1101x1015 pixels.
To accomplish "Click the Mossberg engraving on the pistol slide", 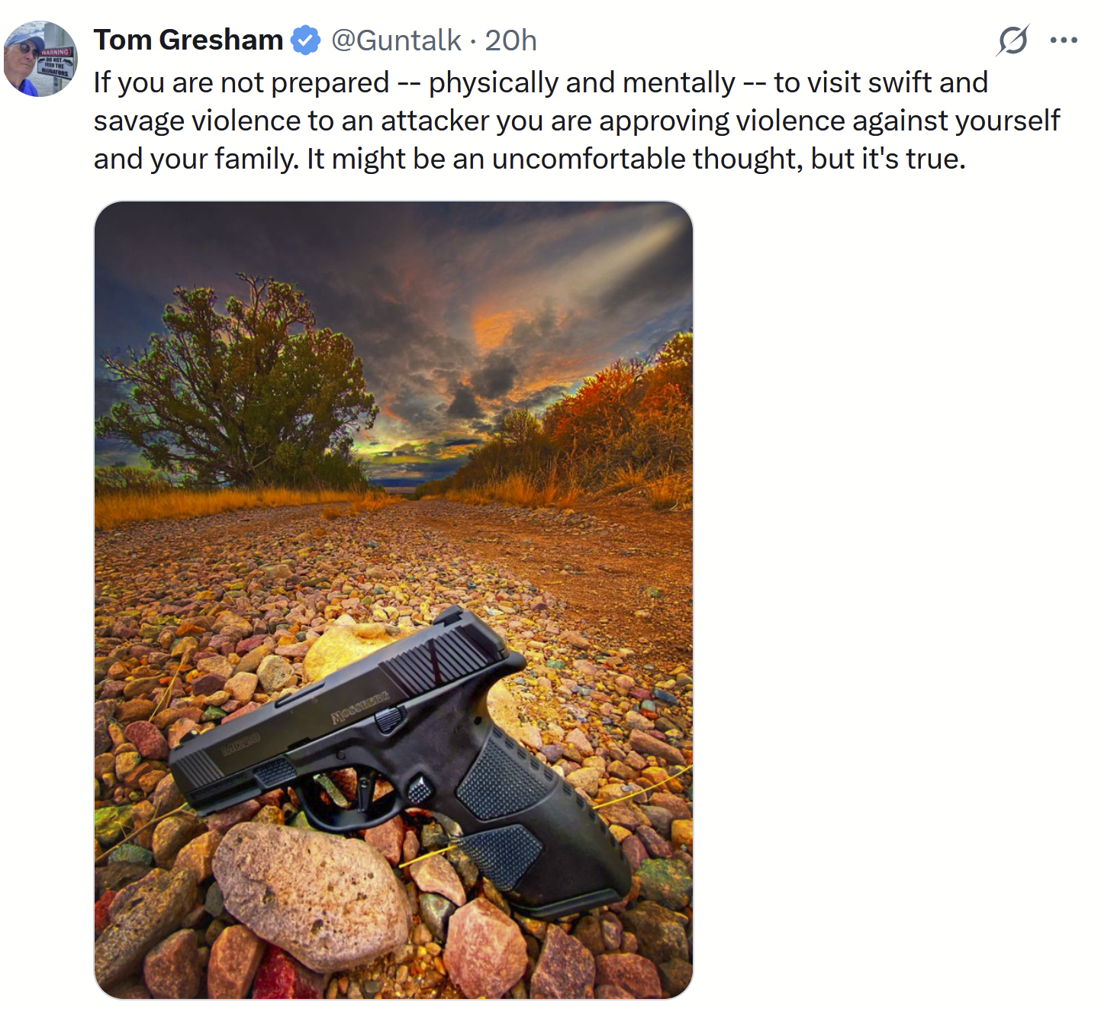I will coord(359,707).
